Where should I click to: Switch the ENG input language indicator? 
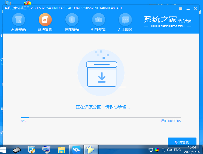177,150
